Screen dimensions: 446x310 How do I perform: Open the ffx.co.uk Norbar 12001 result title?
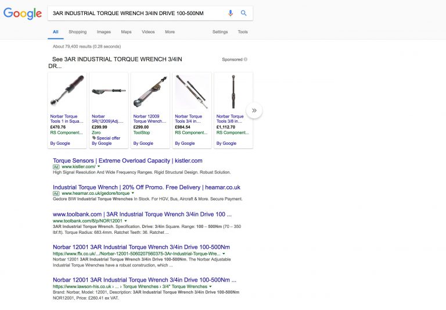point(141,247)
